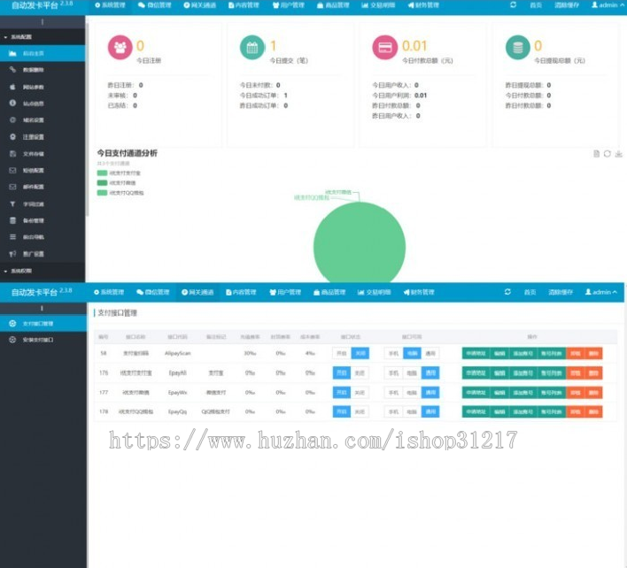Open data view icon above pie chart
Image resolution: width=627 pixels, height=568 pixels.
pyautogui.click(x=596, y=154)
